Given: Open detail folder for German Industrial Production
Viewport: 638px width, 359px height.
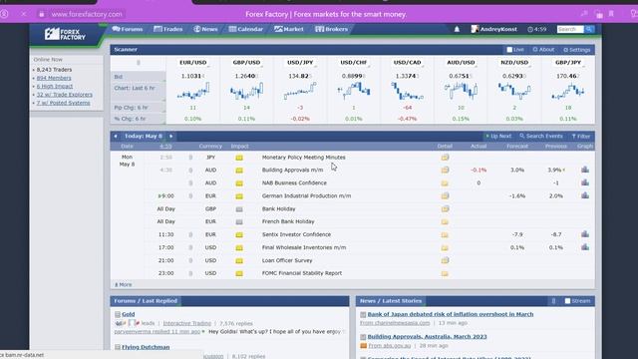Looking at the screenshot, I should click(445, 195).
